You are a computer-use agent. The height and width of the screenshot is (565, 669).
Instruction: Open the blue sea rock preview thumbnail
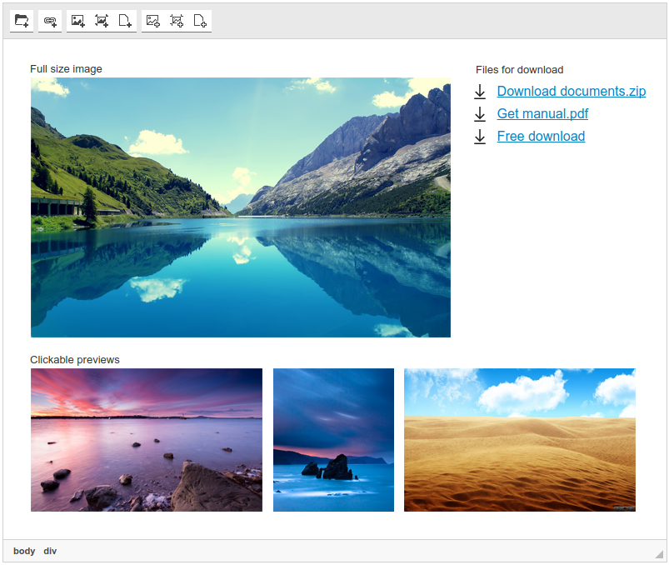[333, 440]
